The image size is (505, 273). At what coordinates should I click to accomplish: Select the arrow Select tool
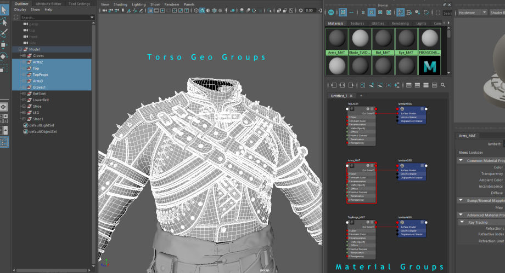4,10
